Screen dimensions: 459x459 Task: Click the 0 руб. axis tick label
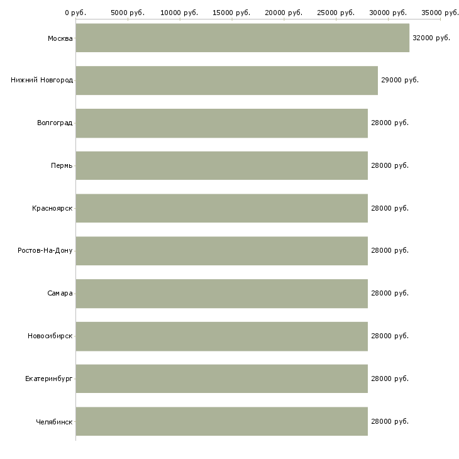pos(75,13)
